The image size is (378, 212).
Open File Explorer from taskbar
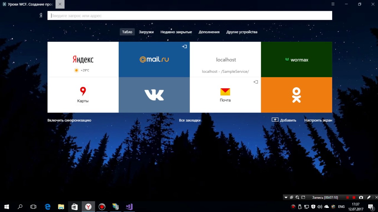tap(61, 207)
